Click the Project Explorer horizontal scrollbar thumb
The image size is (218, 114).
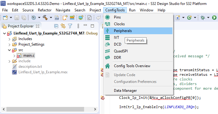(x=45, y=109)
